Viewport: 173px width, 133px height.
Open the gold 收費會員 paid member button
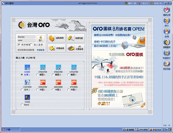[x=56, y=48]
